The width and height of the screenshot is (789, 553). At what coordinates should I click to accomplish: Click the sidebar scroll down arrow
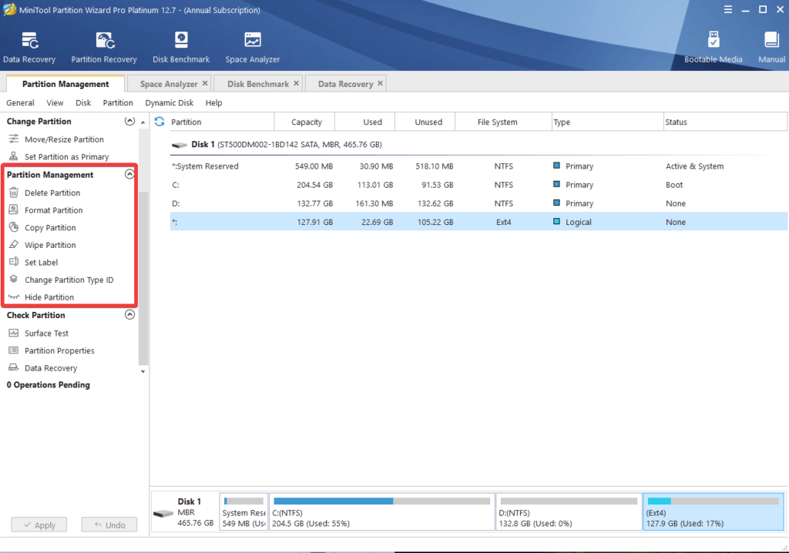pyautogui.click(x=143, y=371)
